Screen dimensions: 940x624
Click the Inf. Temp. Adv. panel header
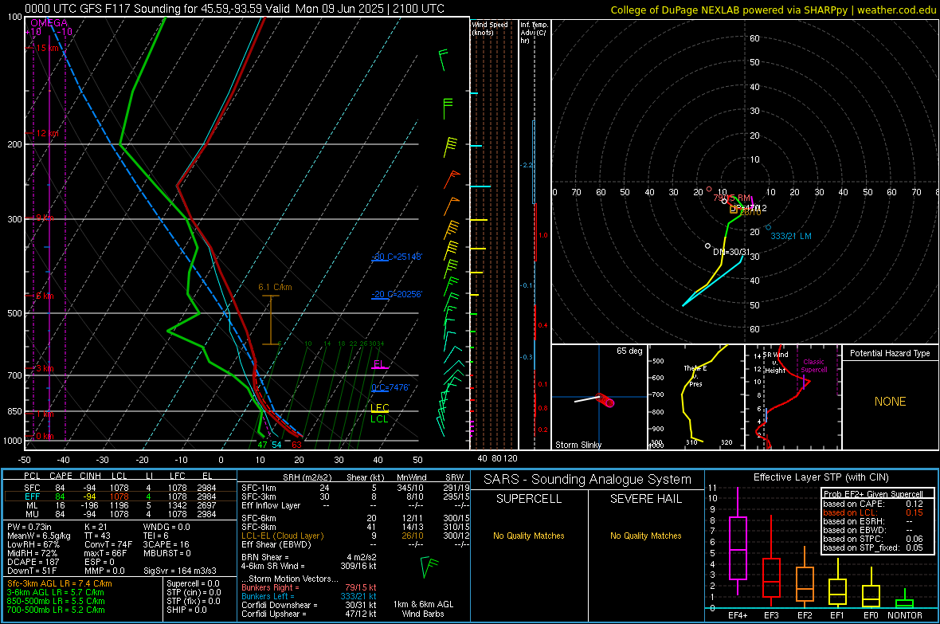click(x=534, y=33)
